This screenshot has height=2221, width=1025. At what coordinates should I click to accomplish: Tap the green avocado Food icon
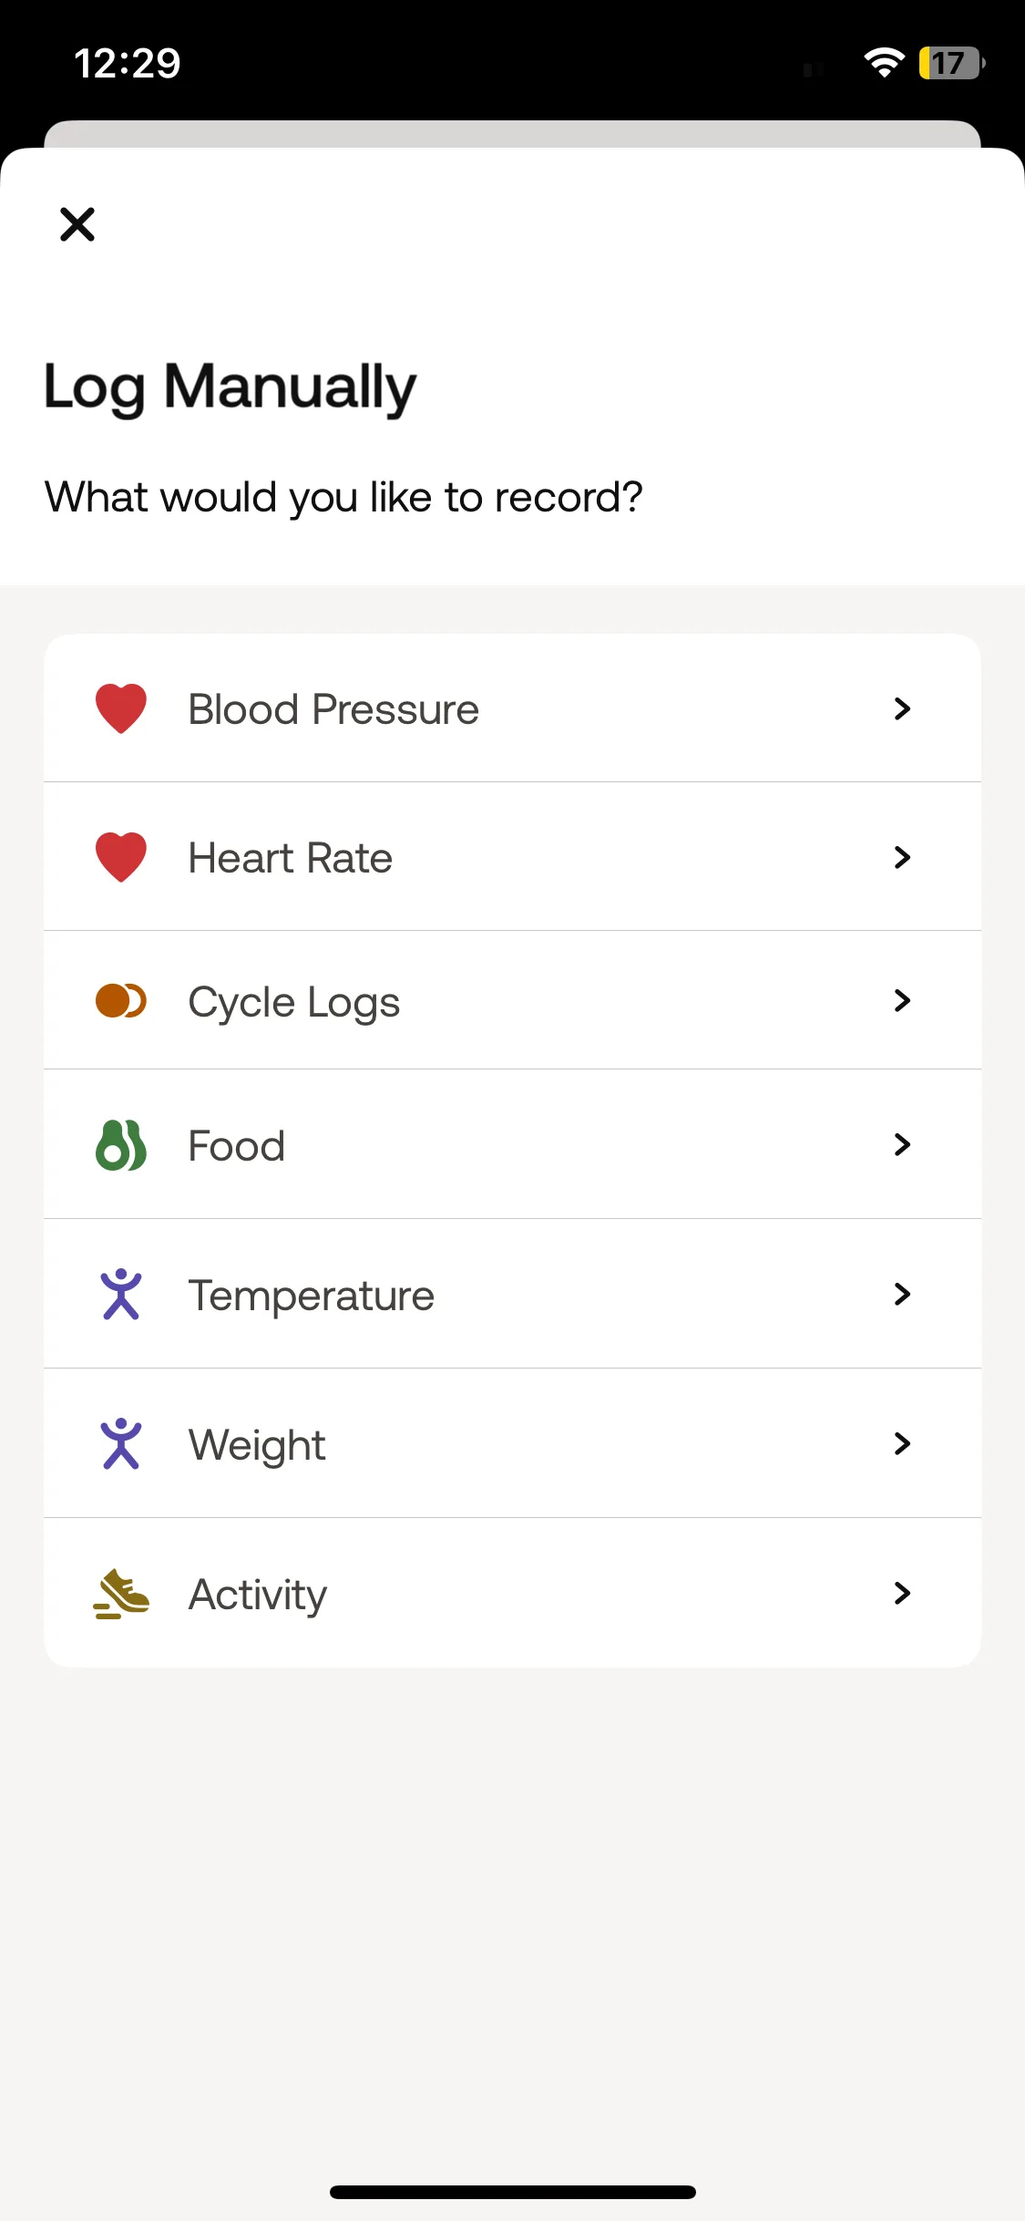coord(121,1145)
